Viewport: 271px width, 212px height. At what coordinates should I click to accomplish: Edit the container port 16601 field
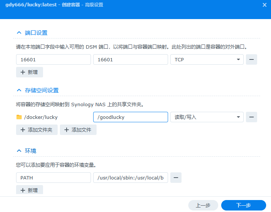(x=130, y=59)
